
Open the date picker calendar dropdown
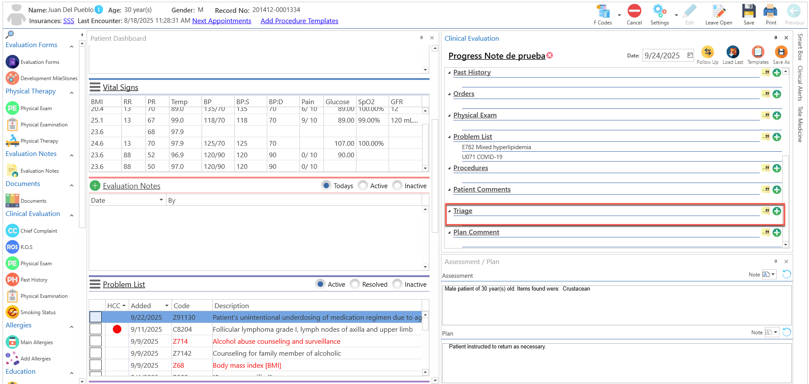[x=690, y=55]
